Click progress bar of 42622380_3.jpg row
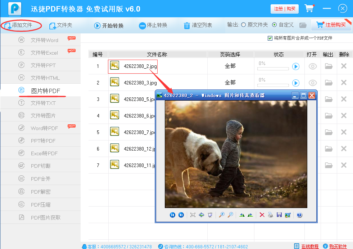 (273, 86)
